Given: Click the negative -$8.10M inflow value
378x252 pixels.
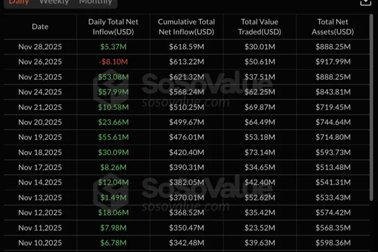Looking at the screenshot, I should [x=113, y=62].
